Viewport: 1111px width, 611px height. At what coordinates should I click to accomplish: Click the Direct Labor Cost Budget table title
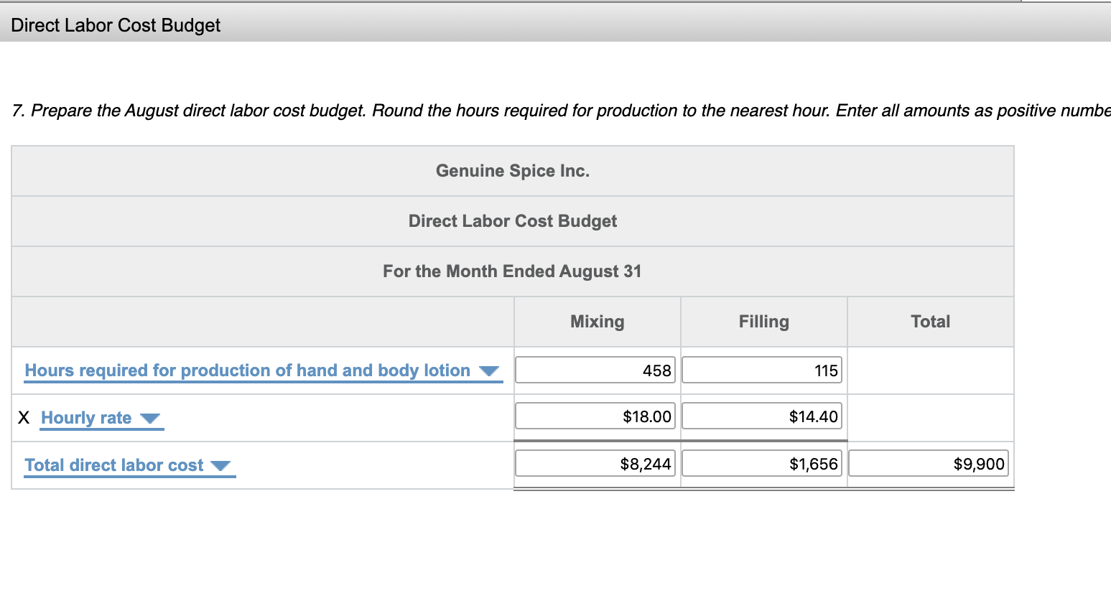513,221
